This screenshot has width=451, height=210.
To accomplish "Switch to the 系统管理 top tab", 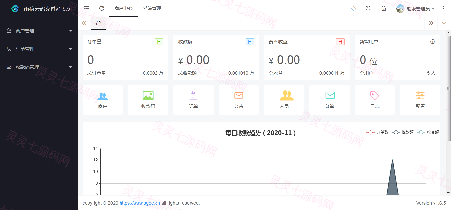I will point(152,8).
